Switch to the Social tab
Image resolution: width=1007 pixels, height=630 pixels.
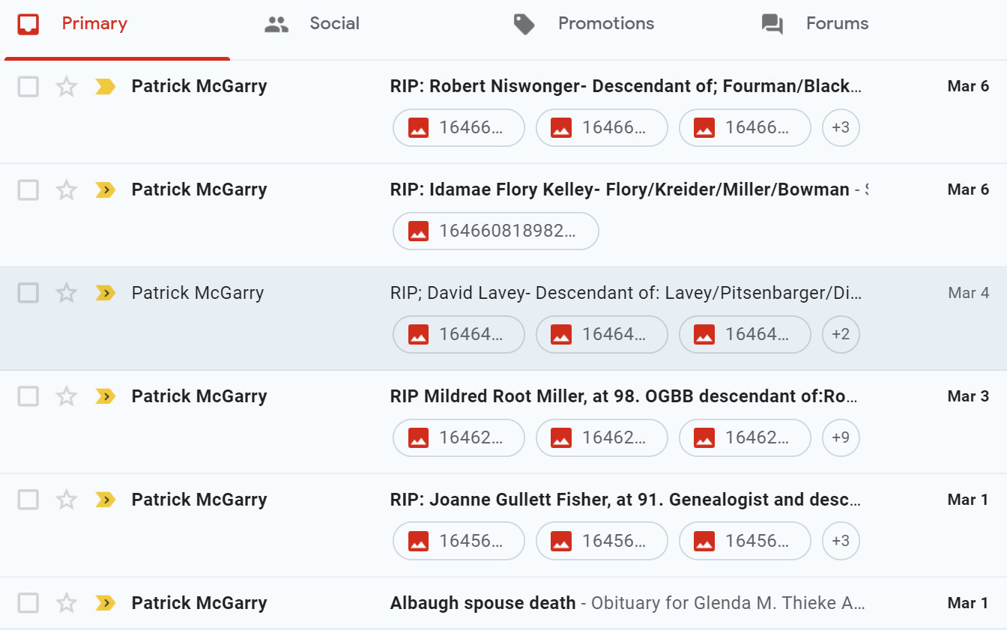point(312,24)
